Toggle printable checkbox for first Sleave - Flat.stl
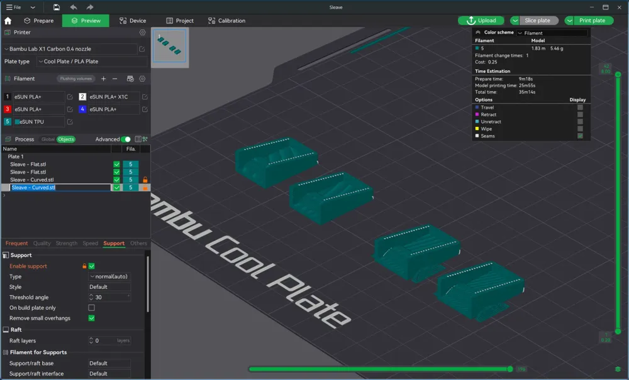The height and width of the screenshot is (380, 629). 116,164
